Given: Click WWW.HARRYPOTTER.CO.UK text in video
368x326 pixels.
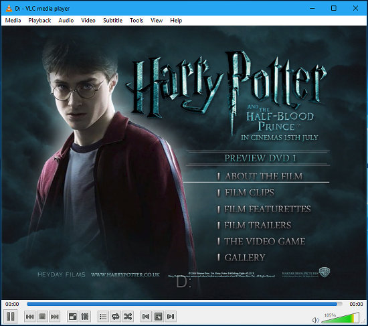Looking at the screenshot, I should click(x=125, y=274).
